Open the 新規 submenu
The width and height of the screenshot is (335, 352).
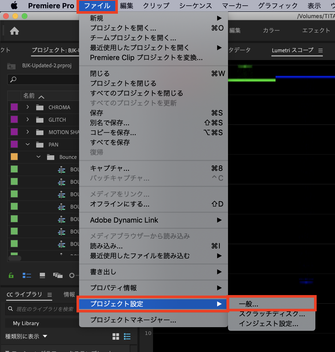coord(154,18)
